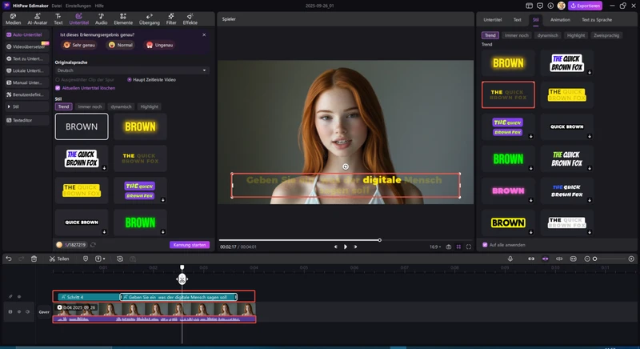Image resolution: width=640 pixels, height=349 pixels.
Task: Switch to the Animation tab in the right panel
Action: (x=560, y=19)
